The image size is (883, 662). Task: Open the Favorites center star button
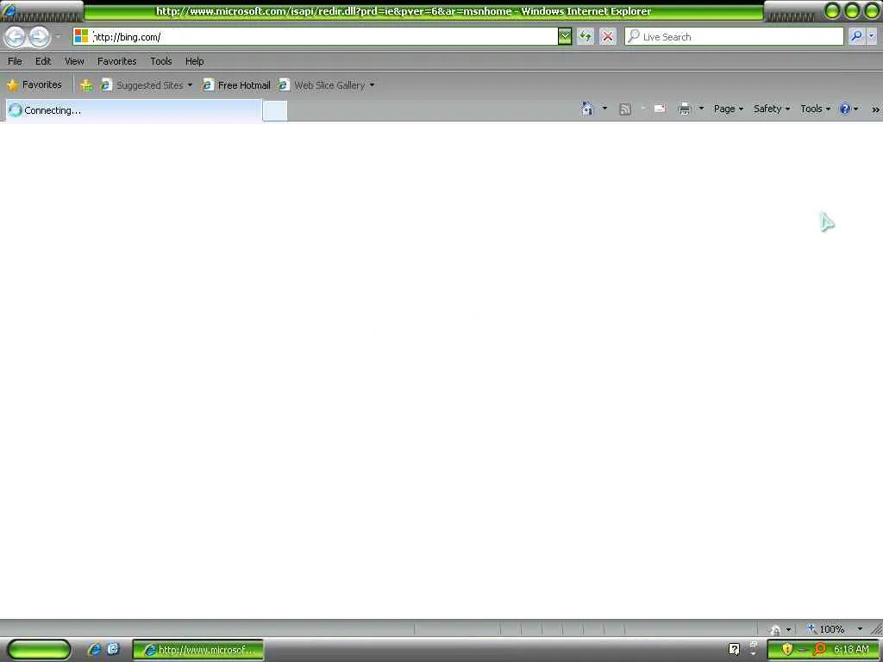pos(34,85)
